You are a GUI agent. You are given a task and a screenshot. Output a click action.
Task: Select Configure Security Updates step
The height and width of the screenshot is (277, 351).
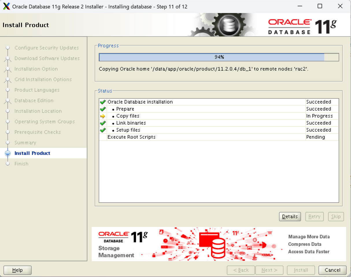tap(47, 48)
